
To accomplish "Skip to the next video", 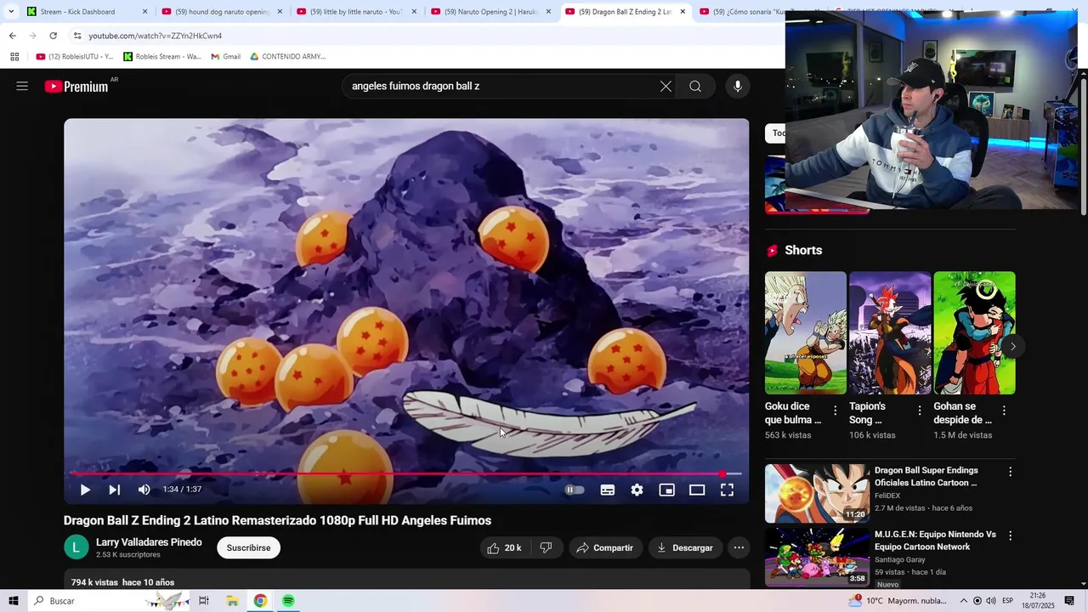I will pos(114,490).
